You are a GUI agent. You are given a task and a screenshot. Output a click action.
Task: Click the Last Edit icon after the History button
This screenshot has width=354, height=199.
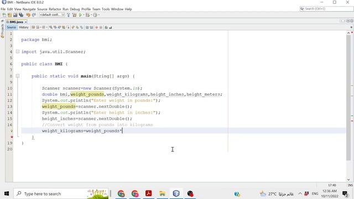click(x=33, y=27)
